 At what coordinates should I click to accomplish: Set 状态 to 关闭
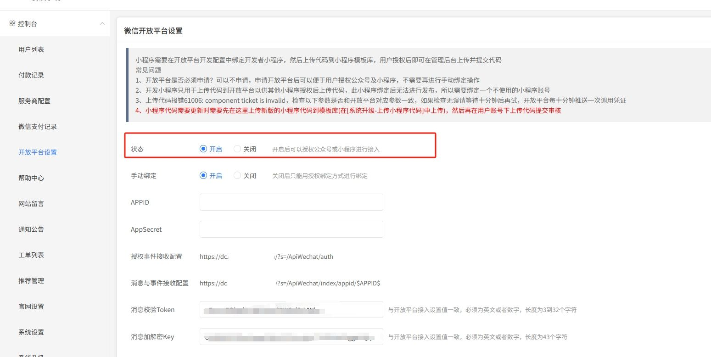(x=237, y=149)
